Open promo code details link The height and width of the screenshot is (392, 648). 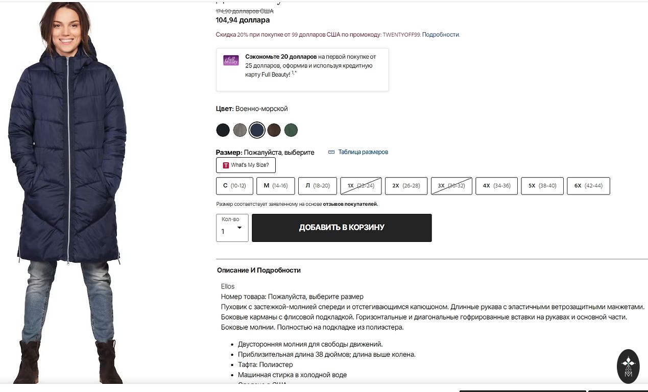coord(441,35)
